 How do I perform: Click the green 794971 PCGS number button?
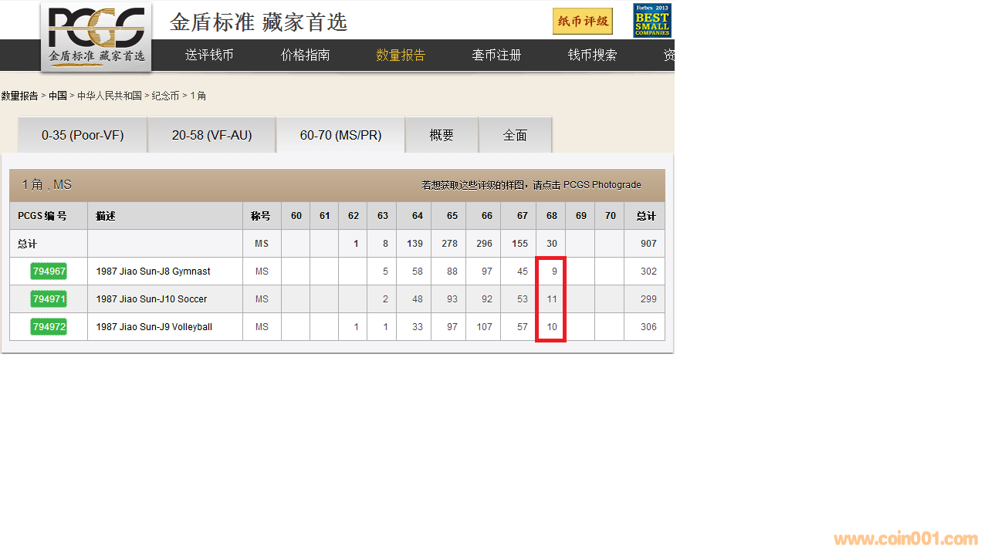pos(49,299)
